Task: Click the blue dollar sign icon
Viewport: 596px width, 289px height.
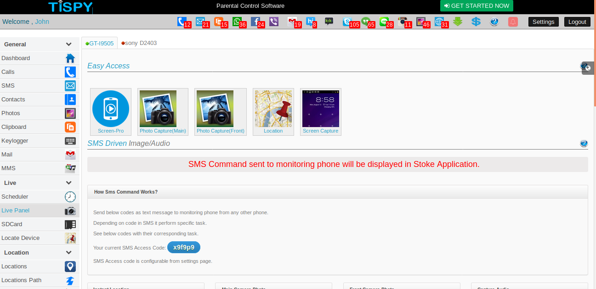Action: (x=476, y=22)
